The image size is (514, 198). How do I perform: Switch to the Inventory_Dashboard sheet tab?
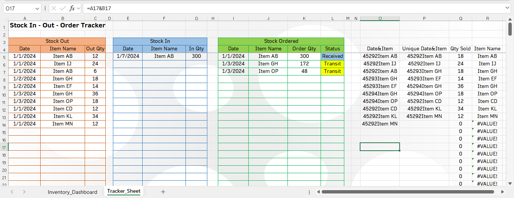(x=72, y=192)
